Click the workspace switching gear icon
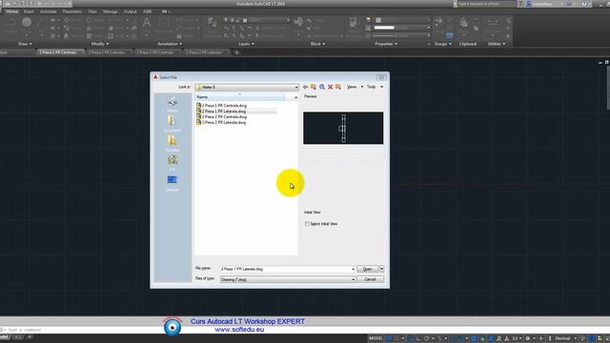 point(528,338)
